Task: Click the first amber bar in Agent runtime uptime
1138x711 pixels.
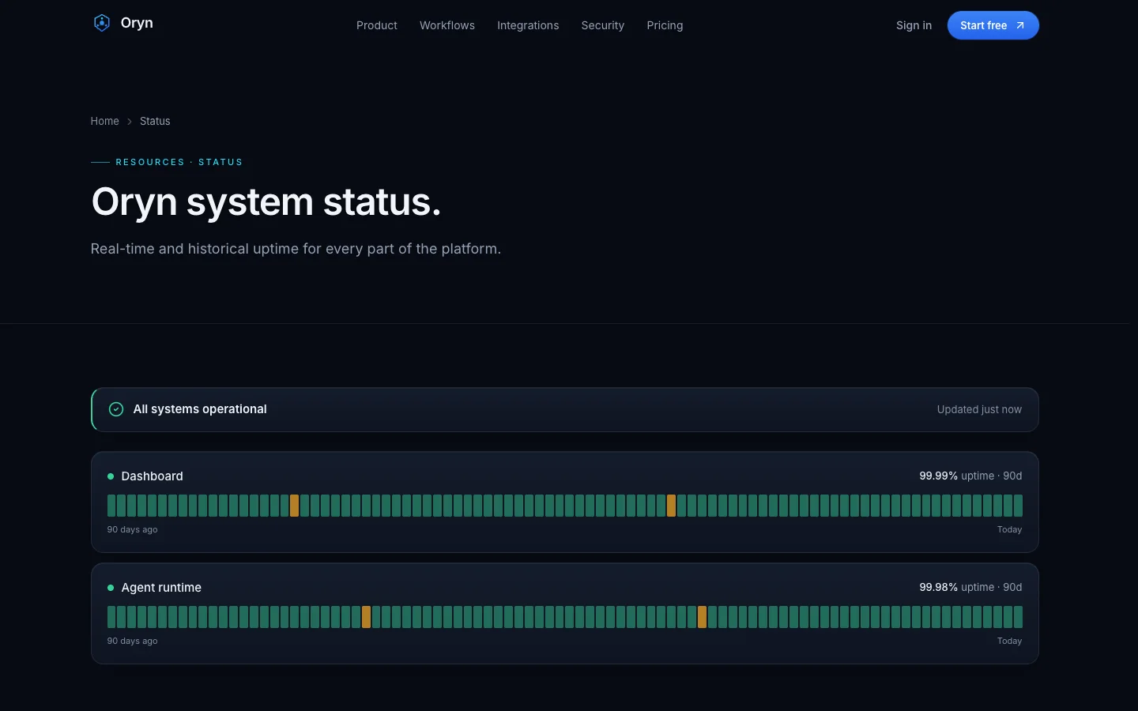Action: click(366, 617)
